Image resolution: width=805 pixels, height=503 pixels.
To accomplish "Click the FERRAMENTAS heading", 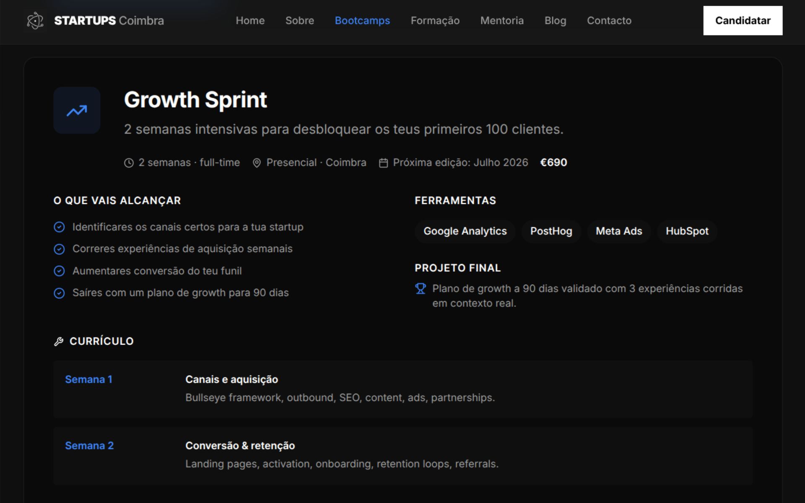I will click(x=455, y=201).
